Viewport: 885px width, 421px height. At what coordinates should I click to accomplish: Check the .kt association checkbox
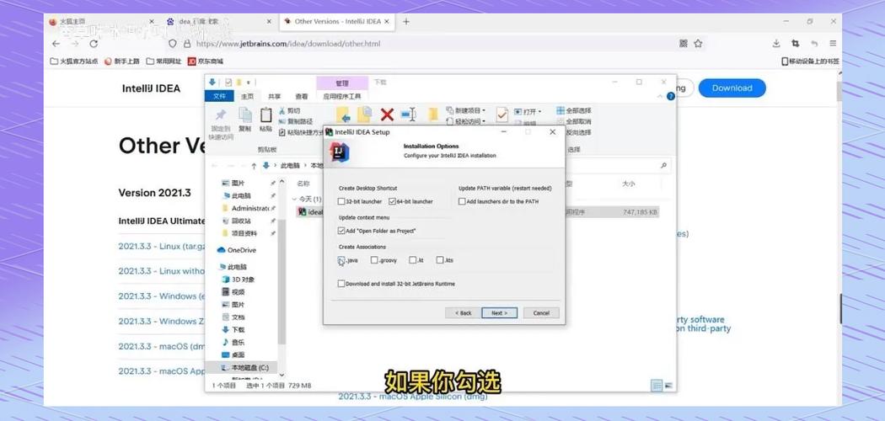click(x=412, y=260)
